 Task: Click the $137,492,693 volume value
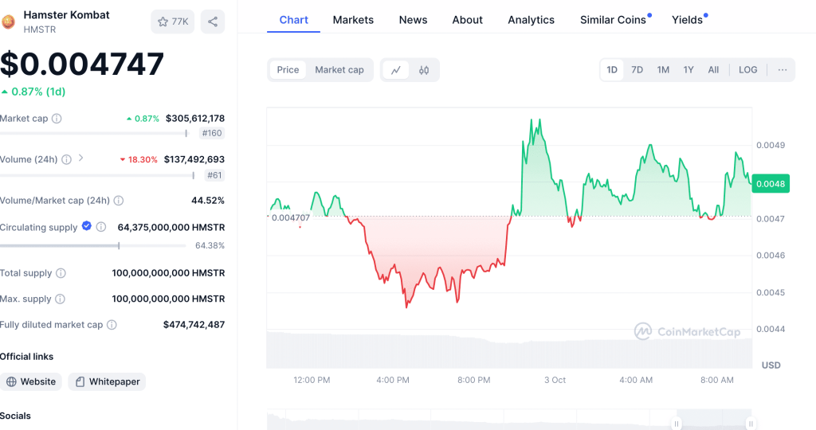[194, 159]
